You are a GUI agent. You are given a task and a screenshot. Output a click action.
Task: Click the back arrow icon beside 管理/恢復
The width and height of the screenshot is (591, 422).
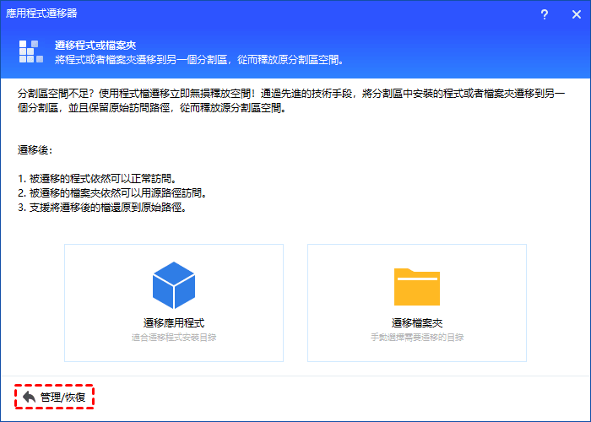(x=29, y=397)
